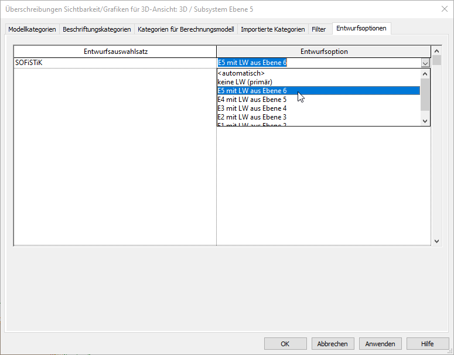Switch to the Filter tab
The width and height of the screenshot is (454, 355).
click(319, 29)
